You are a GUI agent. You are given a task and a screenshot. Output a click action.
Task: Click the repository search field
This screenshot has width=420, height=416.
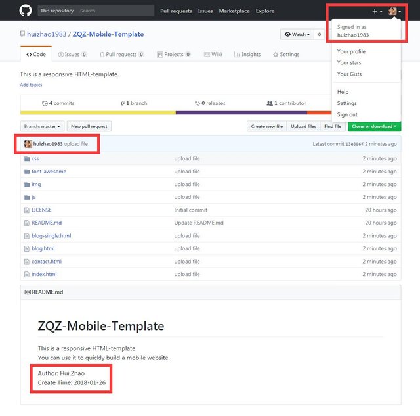point(115,11)
